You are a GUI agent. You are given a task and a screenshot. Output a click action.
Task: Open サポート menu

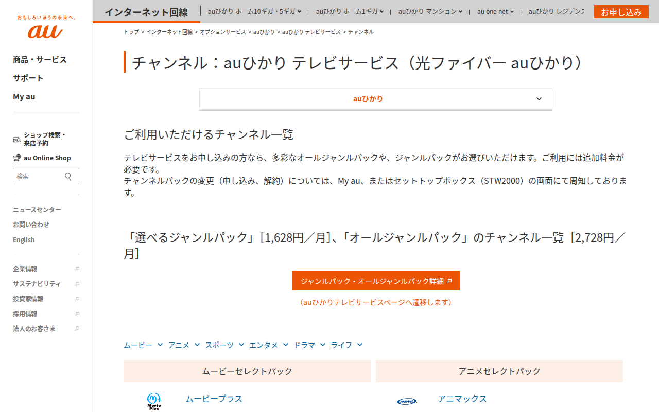(28, 78)
